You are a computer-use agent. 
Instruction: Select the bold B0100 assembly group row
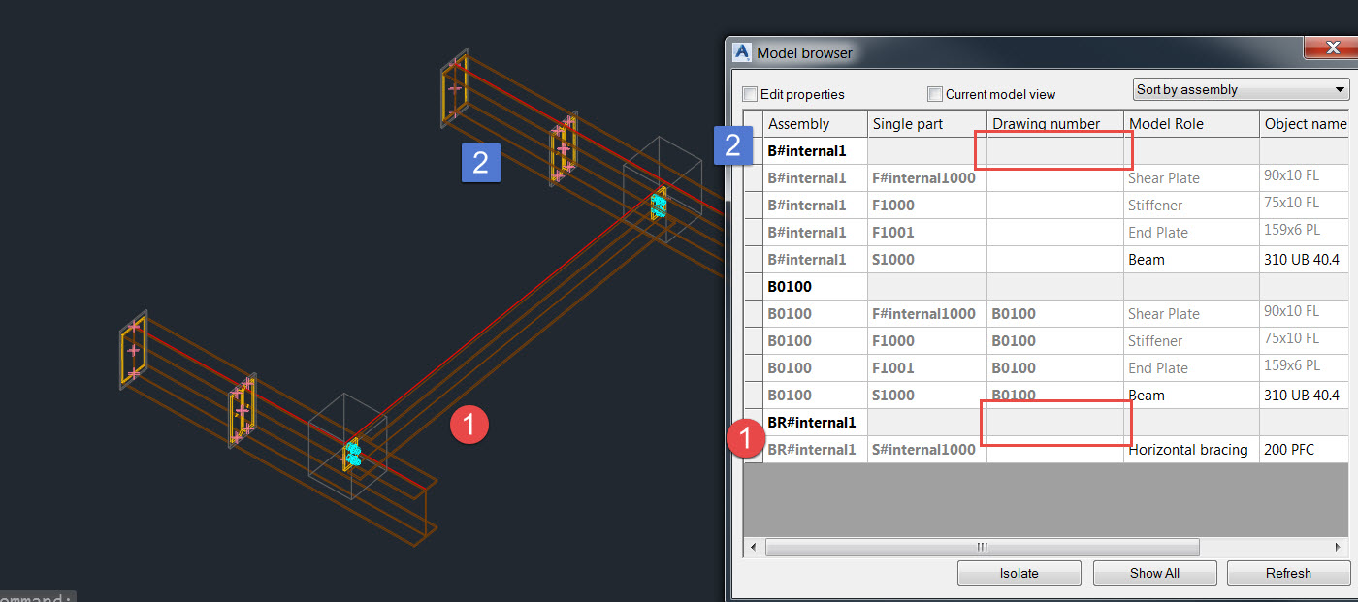[x=790, y=287]
